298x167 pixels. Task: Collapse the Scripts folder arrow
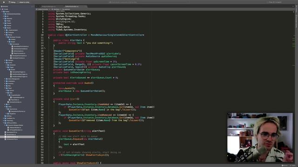point(3,28)
